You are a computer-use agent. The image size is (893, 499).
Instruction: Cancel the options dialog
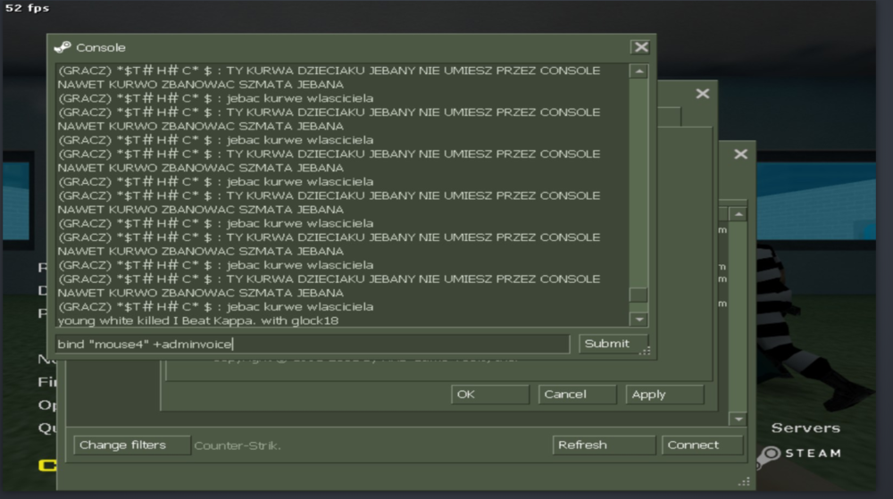[577, 395]
